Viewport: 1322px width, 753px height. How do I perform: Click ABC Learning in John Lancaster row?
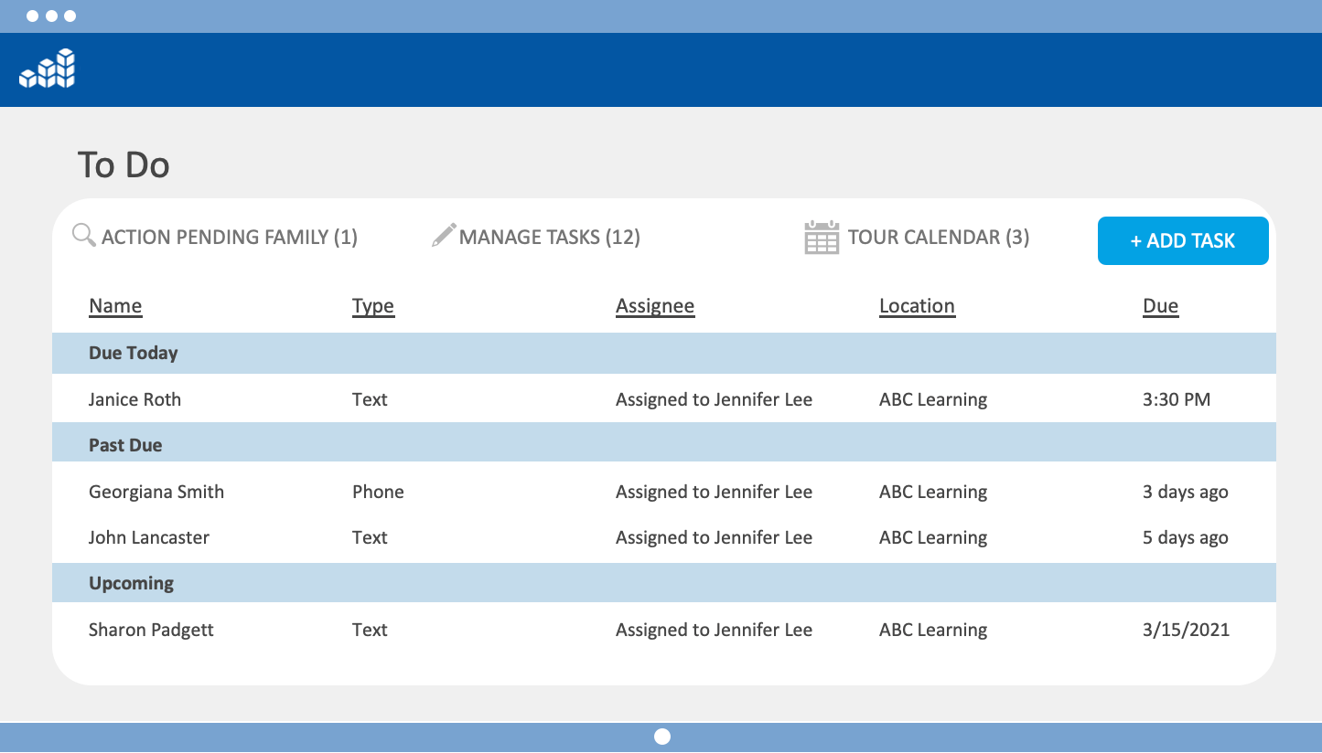pyautogui.click(x=933, y=537)
